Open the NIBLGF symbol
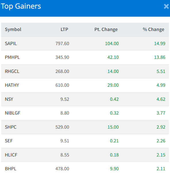Viewport: 170px width, 174px height. point(13,113)
